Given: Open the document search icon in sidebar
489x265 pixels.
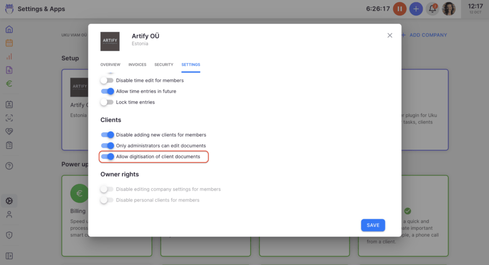Looking at the screenshot, I should coord(9,70).
